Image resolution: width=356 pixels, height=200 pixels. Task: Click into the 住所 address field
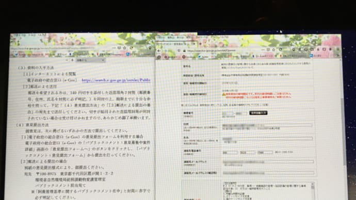click(267, 125)
